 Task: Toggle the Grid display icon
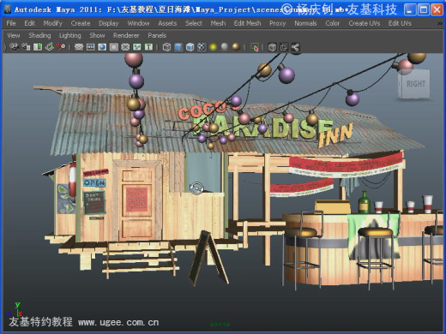point(79,47)
